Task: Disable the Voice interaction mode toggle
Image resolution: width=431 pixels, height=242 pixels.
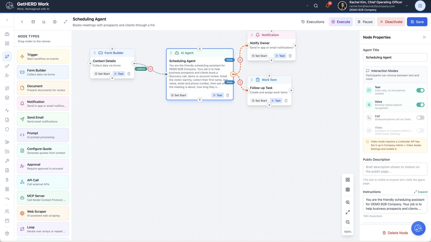Action: tap(420, 105)
